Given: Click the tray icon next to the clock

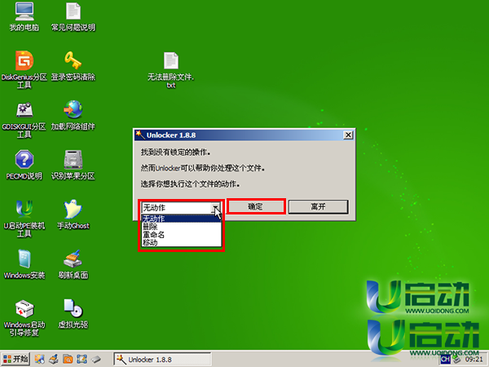Looking at the screenshot, I should [457, 359].
